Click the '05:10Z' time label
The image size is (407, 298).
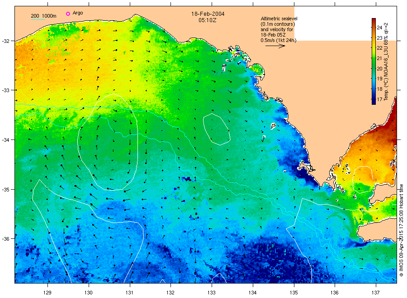coord(208,20)
